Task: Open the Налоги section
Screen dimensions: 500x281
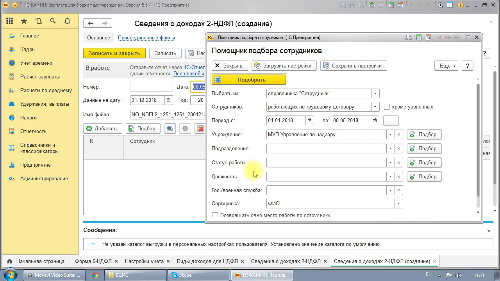Action: 29,118
